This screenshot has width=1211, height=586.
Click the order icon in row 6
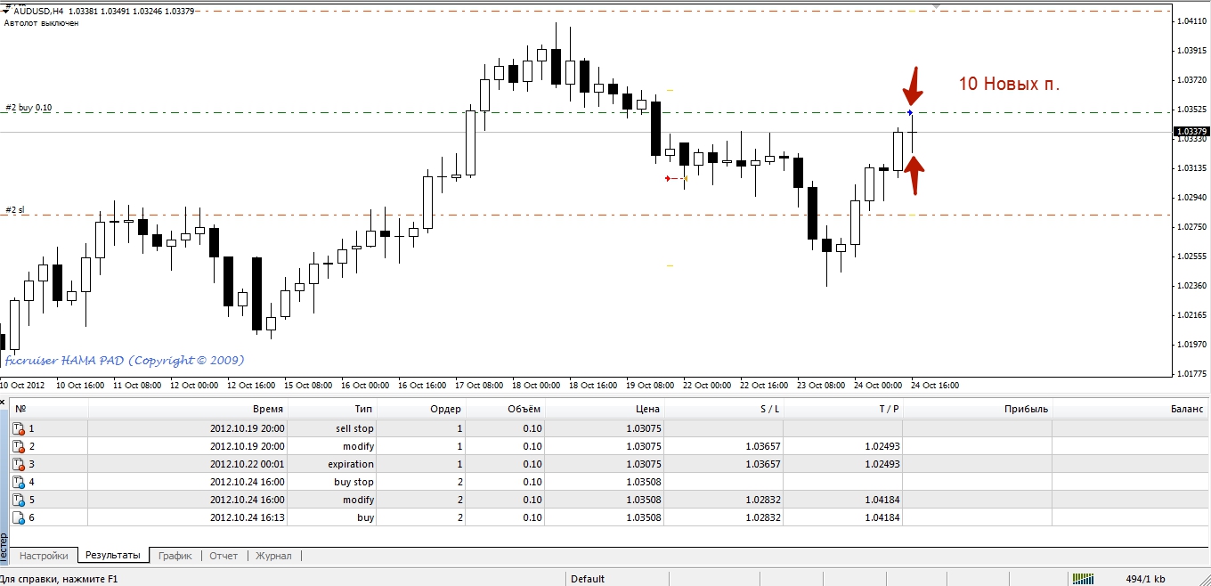[19, 517]
